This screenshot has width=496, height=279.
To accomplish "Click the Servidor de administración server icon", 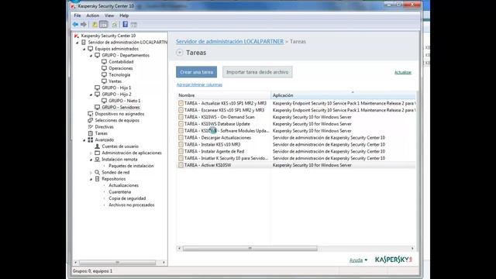I will tap(84, 42).
